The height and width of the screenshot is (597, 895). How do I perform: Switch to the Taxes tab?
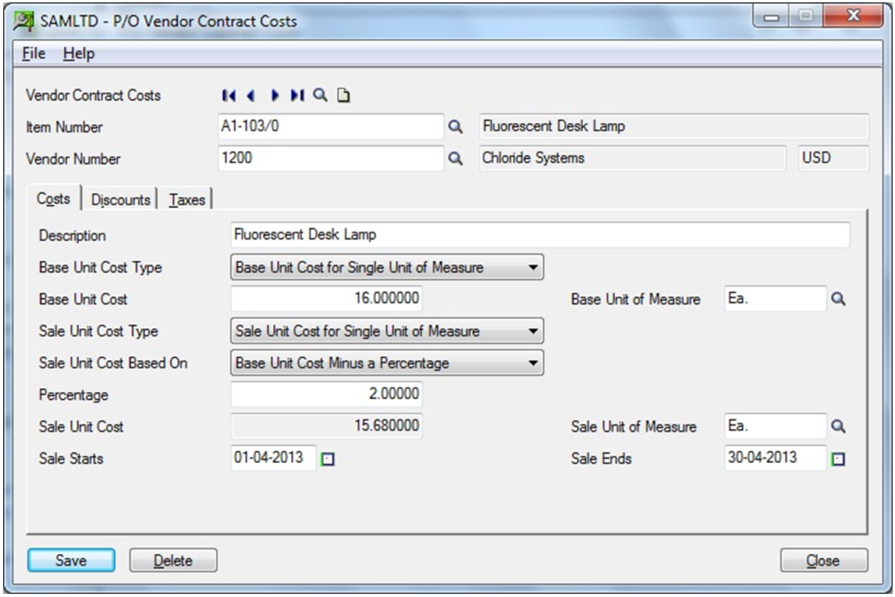(x=186, y=200)
